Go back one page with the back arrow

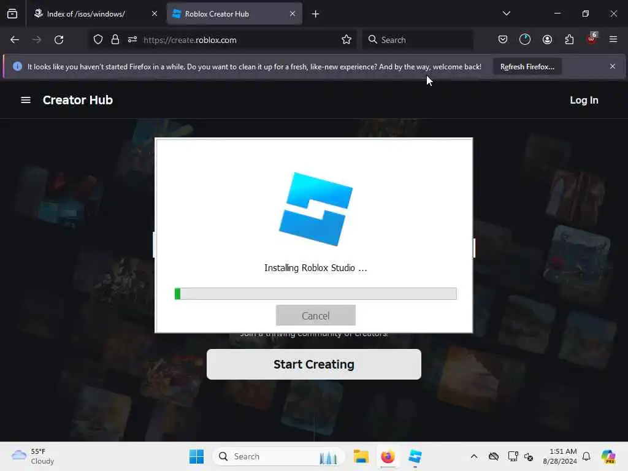(x=15, y=40)
